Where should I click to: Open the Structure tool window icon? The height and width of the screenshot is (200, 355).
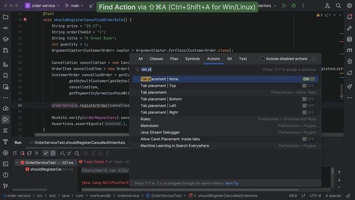pos(6,64)
